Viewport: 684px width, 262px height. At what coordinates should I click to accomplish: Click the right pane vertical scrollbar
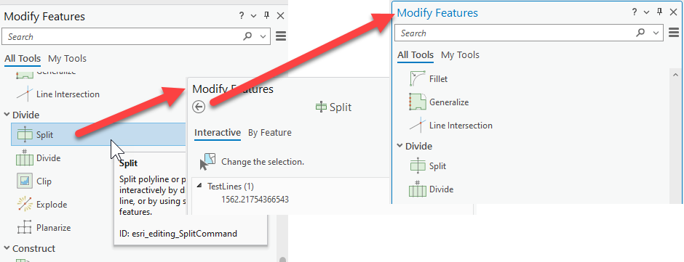point(676,135)
